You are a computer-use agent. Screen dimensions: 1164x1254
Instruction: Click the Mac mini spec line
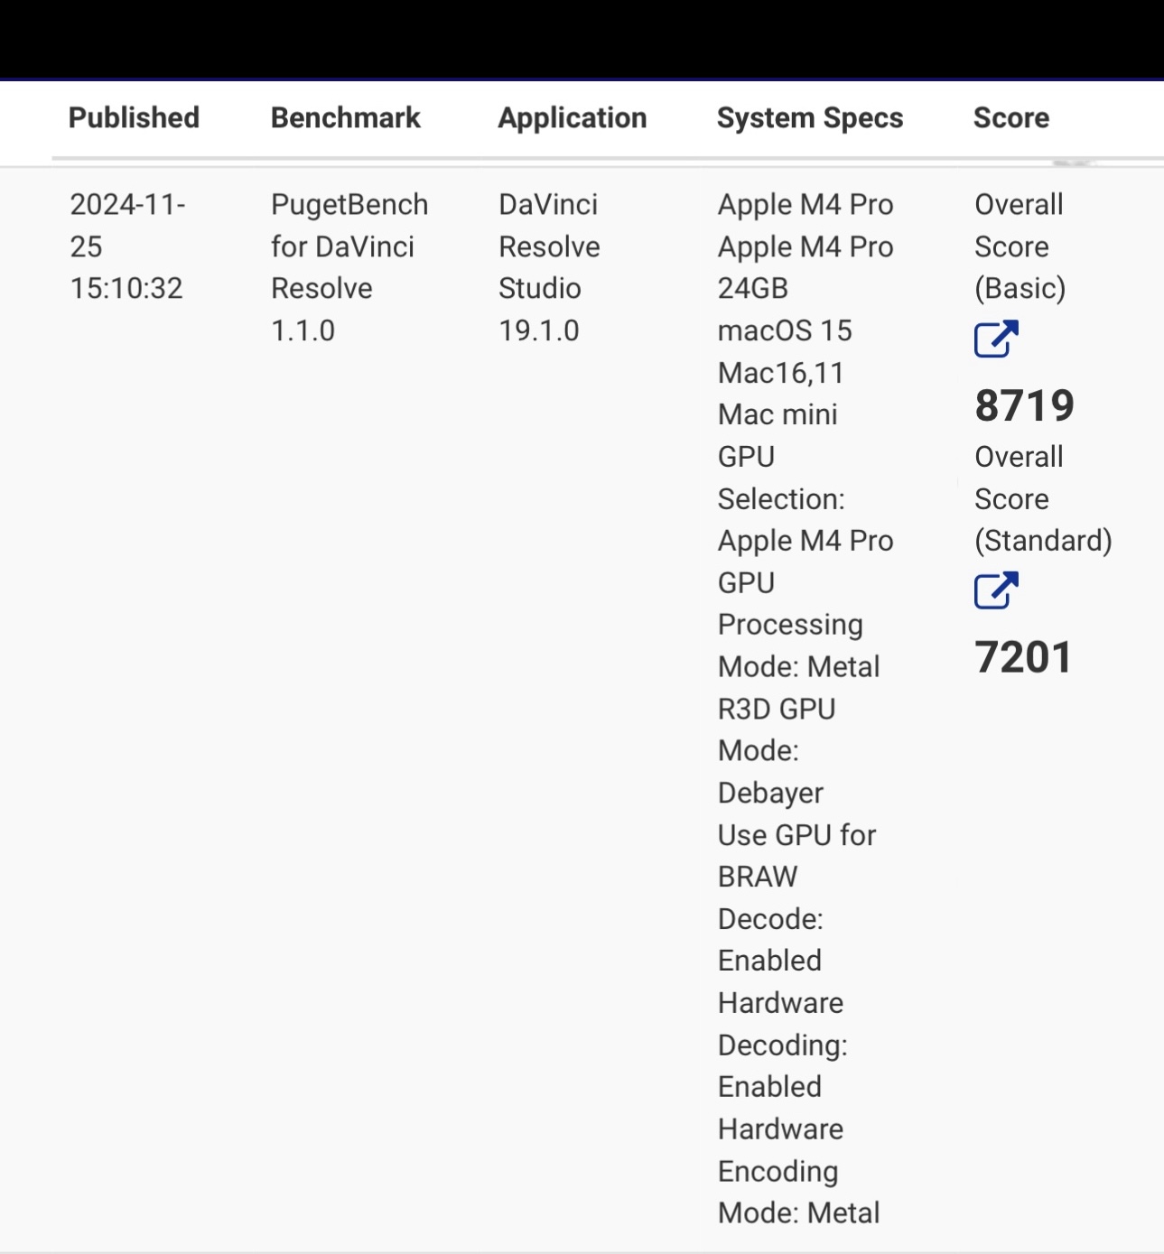(x=778, y=414)
